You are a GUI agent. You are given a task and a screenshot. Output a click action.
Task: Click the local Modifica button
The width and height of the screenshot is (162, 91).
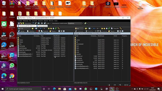31,31
